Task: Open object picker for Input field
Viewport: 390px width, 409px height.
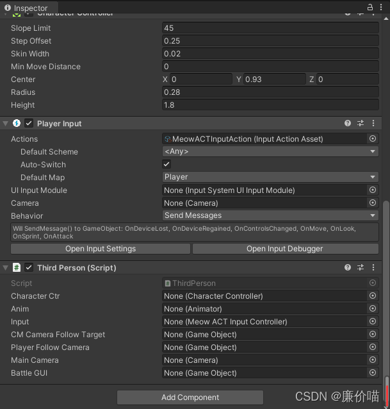Action: coord(373,321)
